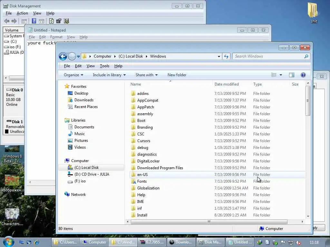Screen dimensions: 330x247
Task: Open the addins folder
Action: (143, 94)
